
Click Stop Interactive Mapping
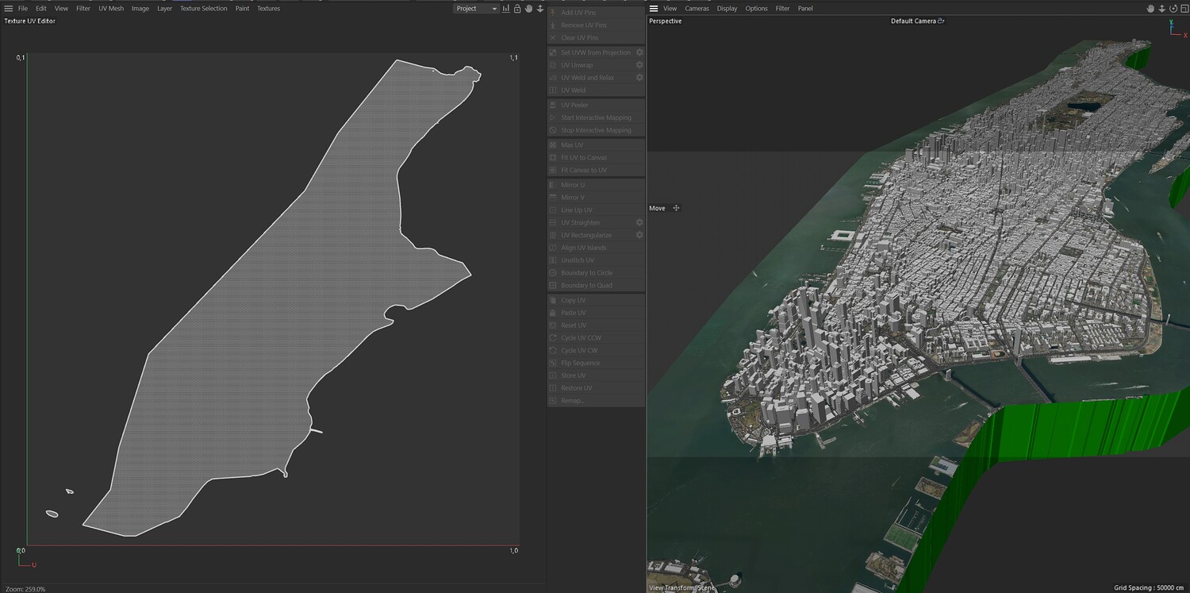point(596,130)
